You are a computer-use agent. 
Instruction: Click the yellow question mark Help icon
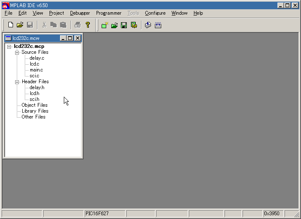point(88,25)
